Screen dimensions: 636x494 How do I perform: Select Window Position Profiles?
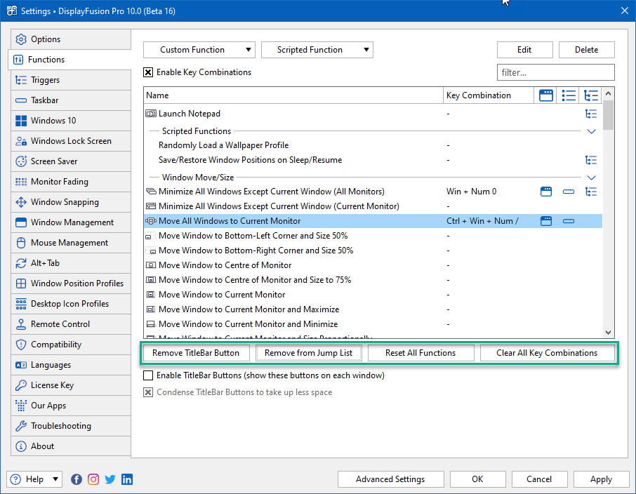[71, 283]
